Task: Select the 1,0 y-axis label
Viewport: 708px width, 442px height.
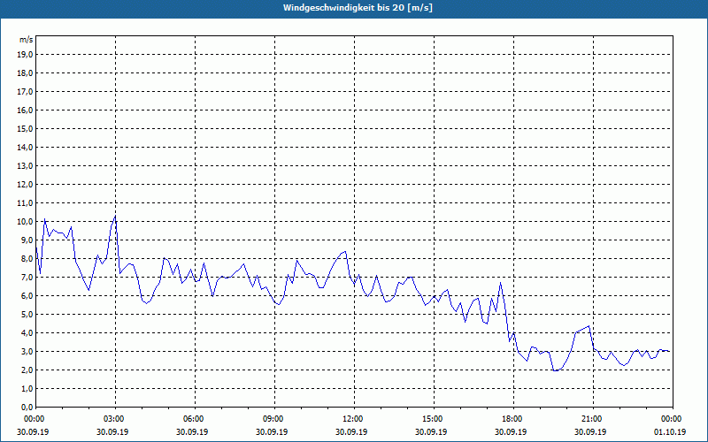Action: coord(27,389)
